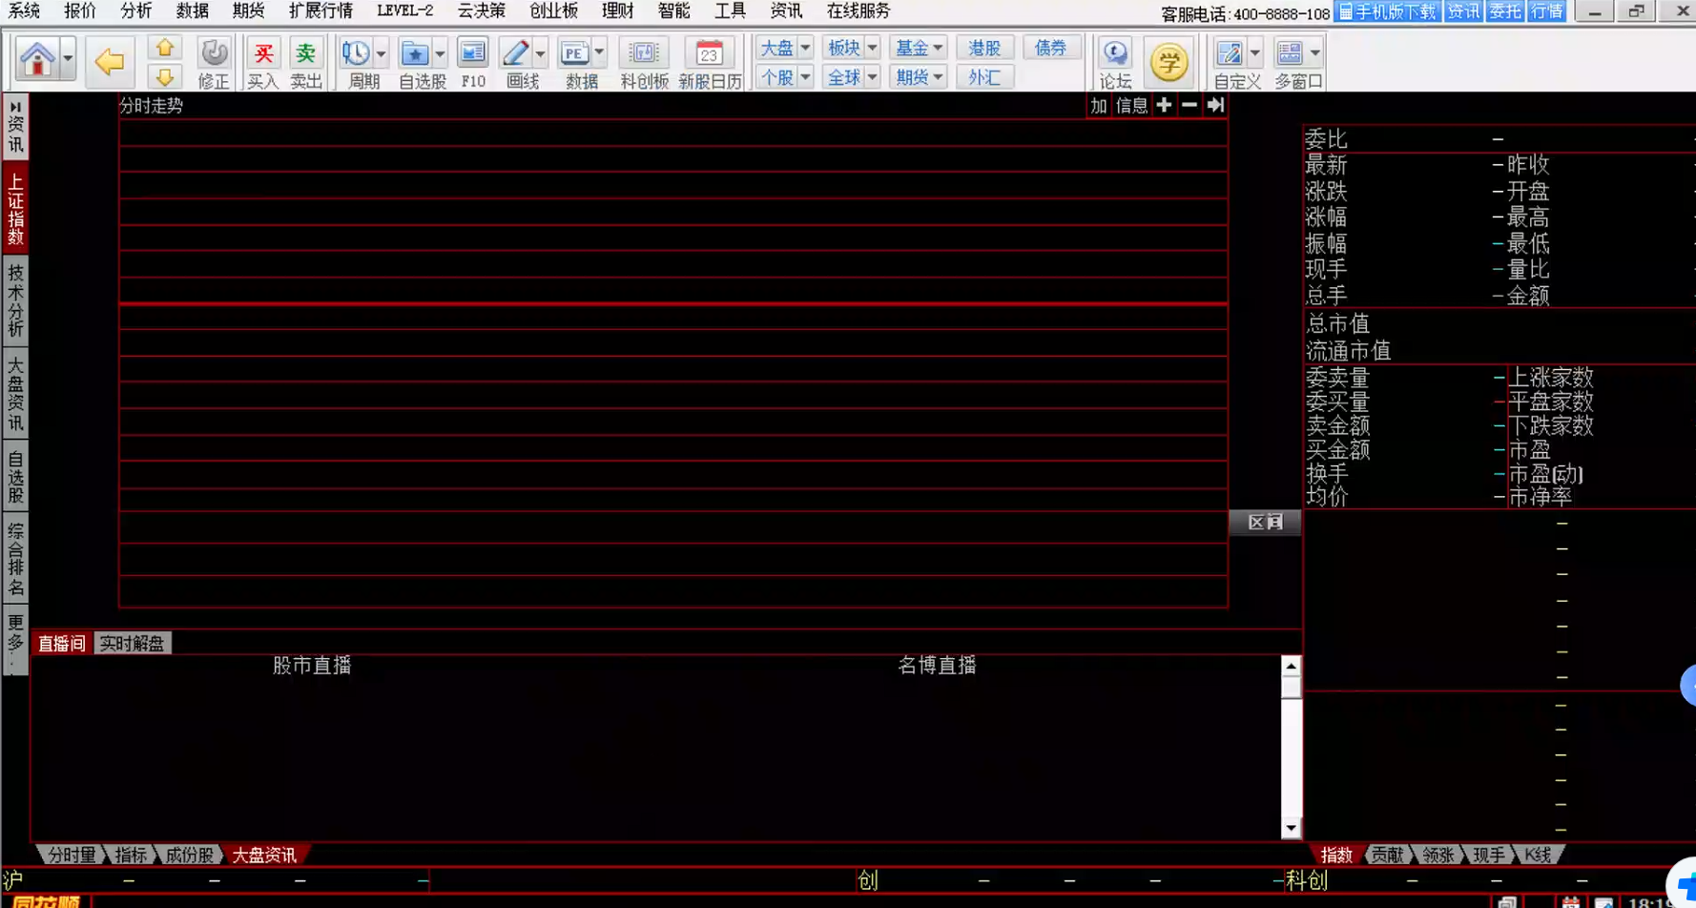Click the yellow 学 learning icon
This screenshot has height=908, width=1696.
tap(1169, 62)
